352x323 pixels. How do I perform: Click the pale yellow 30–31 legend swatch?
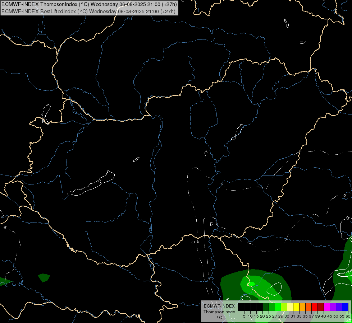290,307
